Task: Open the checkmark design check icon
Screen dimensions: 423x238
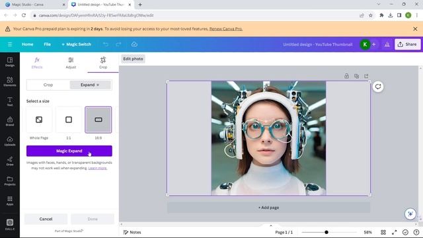Action: click(x=405, y=232)
